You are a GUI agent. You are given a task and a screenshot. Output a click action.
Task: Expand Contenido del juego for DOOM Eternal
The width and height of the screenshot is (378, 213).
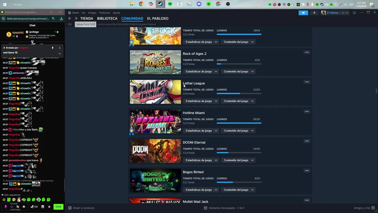click(x=238, y=160)
